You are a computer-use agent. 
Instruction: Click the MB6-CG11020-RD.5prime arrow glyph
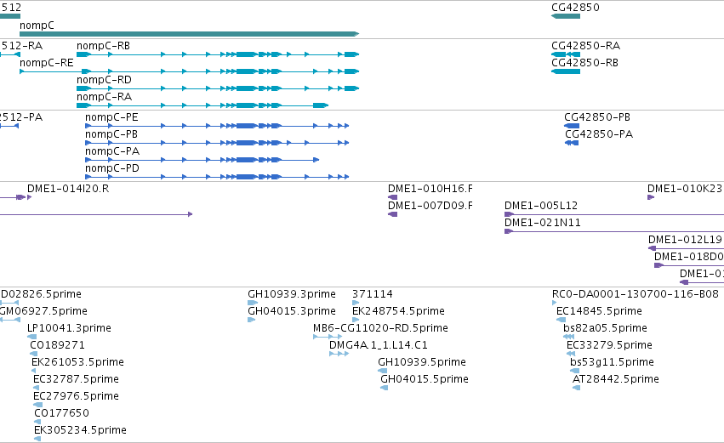pos(328,337)
